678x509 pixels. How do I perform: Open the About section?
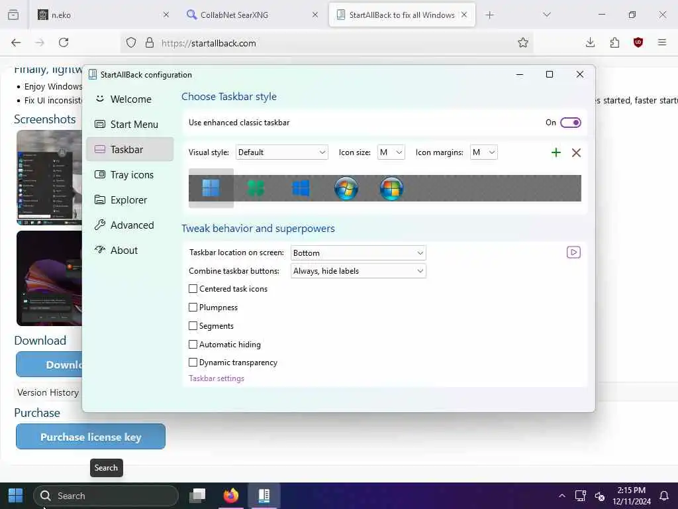pos(130,250)
